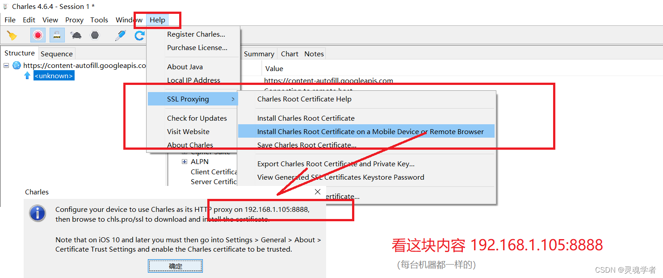Choose Install Root Certificate on Mobile Device
The width and height of the screenshot is (663, 278).
coord(366,131)
